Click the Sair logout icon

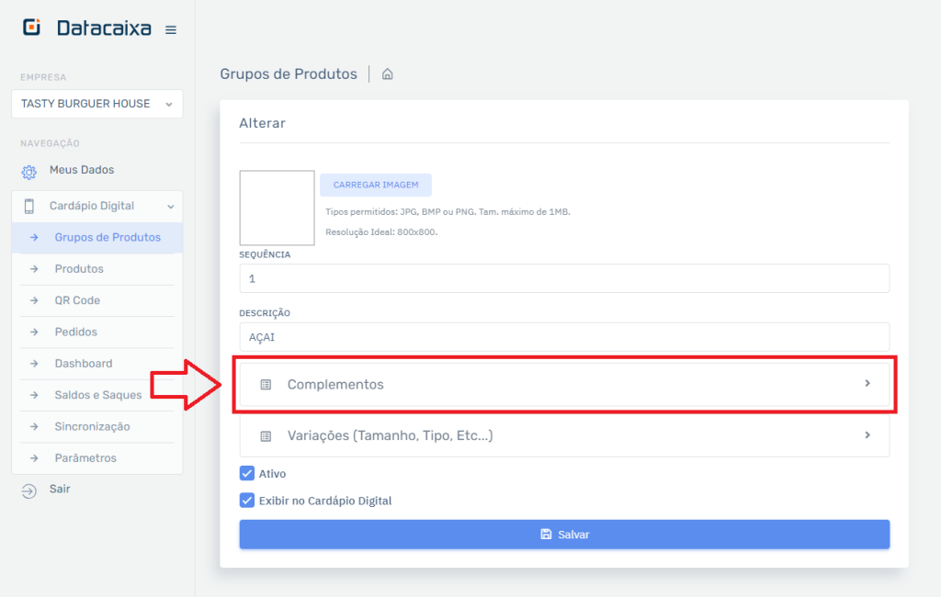(28, 490)
